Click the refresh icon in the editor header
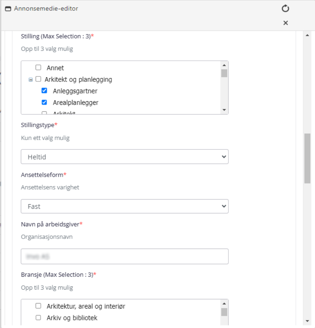Image resolution: width=315 pixels, height=328 pixels. pos(285,8)
